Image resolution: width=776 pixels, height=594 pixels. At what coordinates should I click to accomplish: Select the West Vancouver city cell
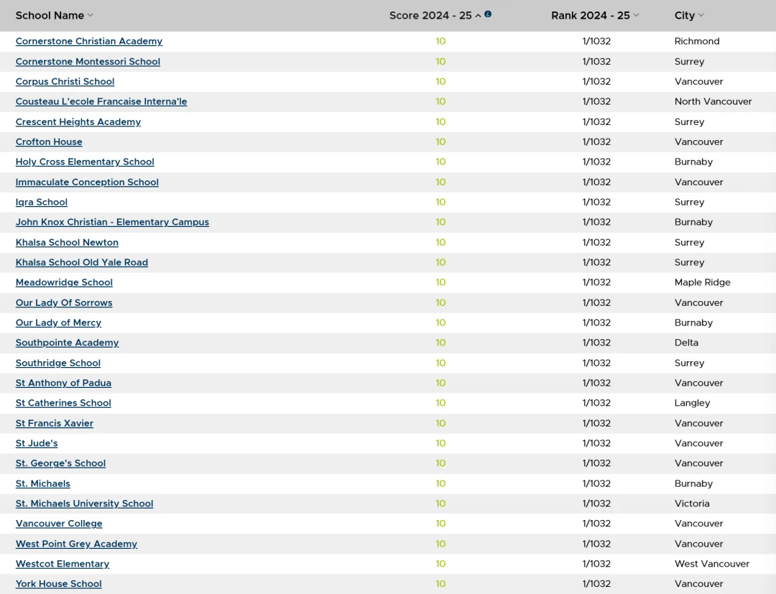click(711, 563)
